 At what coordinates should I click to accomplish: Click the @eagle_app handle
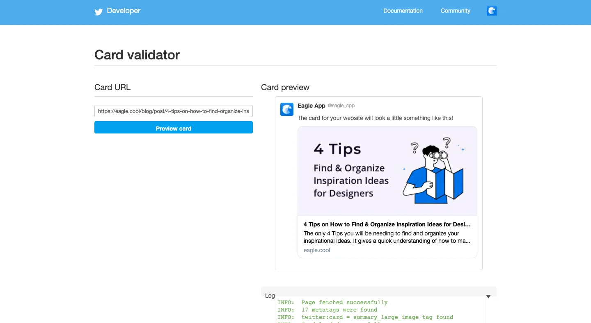pyautogui.click(x=341, y=106)
